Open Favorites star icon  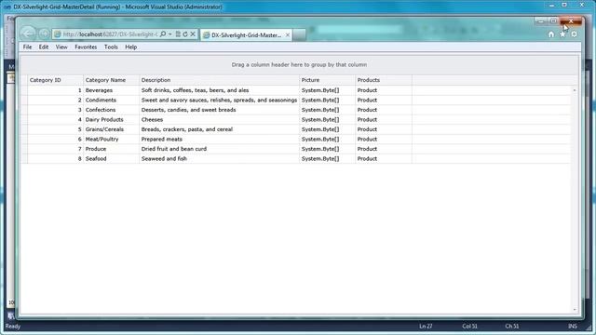click(562, 34)
